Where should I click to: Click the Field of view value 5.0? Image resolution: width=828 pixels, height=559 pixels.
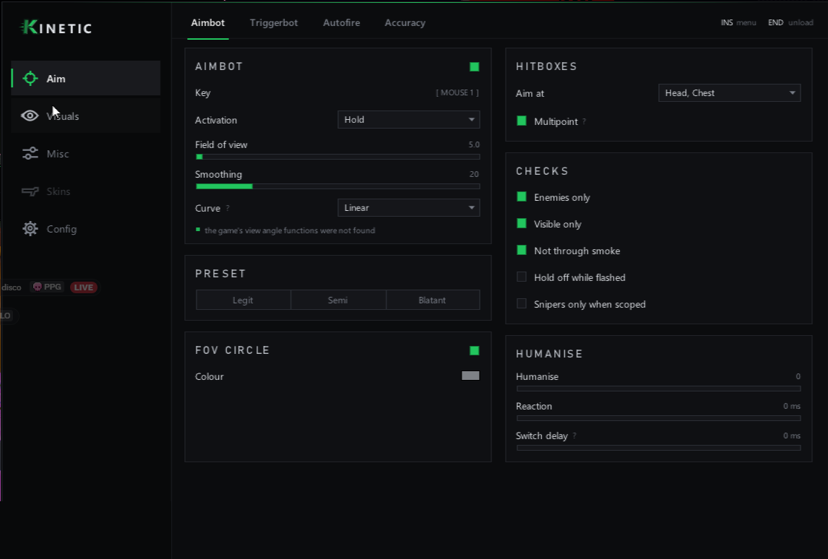click(x=474, y=144)
